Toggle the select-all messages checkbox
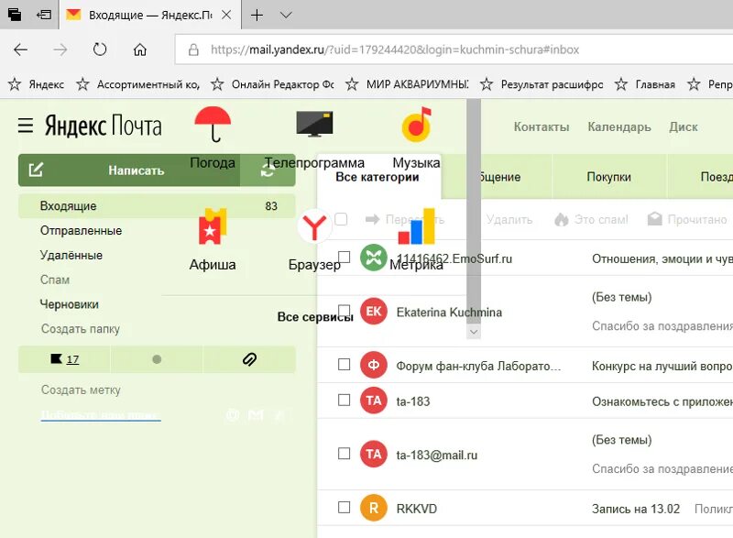The width and height of the screenshot is (733, 538). (x=341, y=219)
